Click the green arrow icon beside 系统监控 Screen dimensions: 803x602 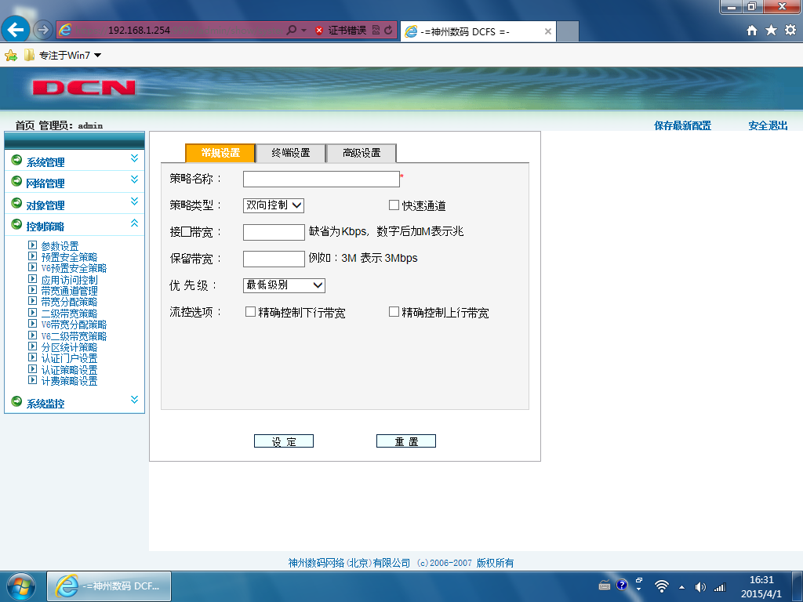(16, 401)
